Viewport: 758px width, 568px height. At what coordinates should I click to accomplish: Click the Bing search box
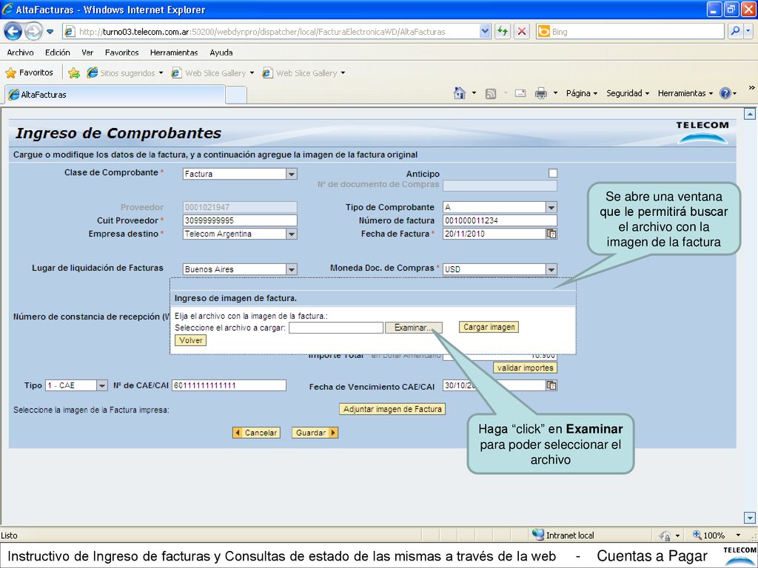tap(630, 32)
